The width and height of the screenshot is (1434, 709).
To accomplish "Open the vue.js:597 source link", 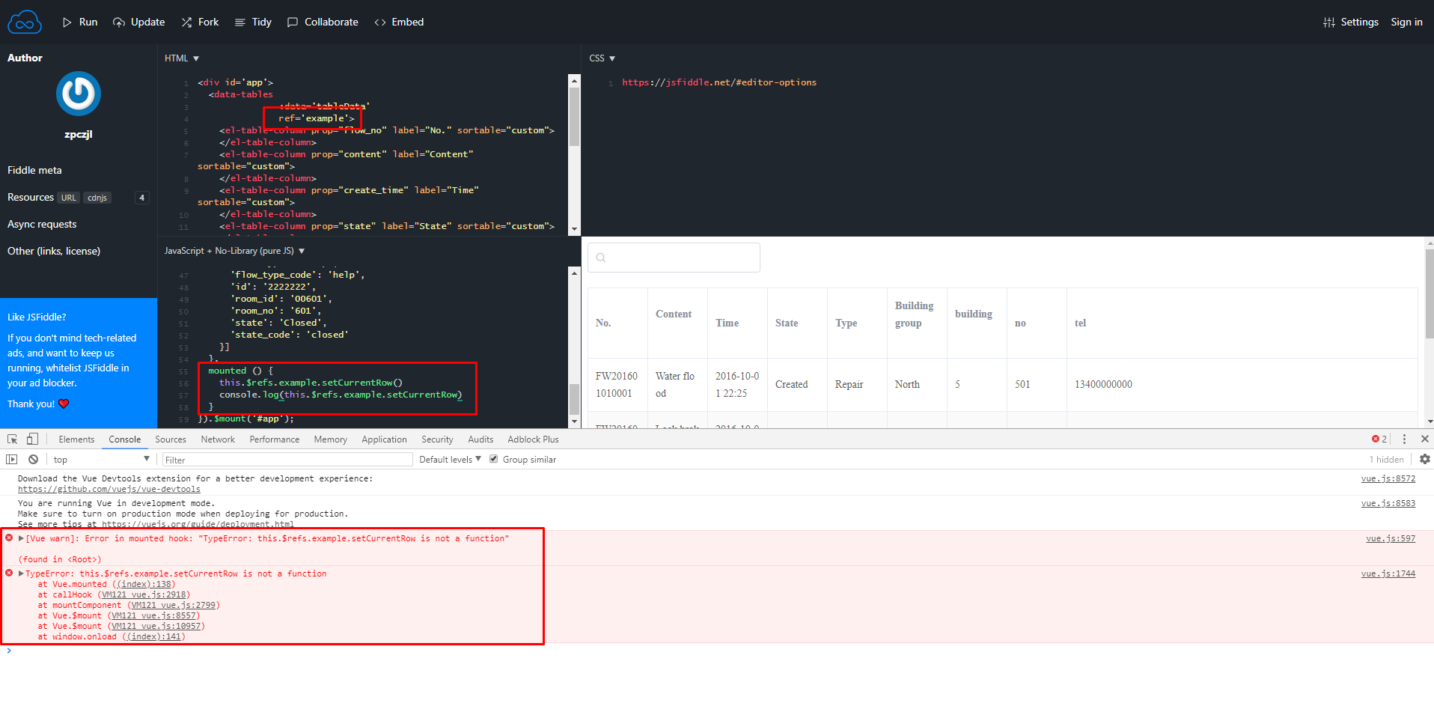I will point(1389,538).
